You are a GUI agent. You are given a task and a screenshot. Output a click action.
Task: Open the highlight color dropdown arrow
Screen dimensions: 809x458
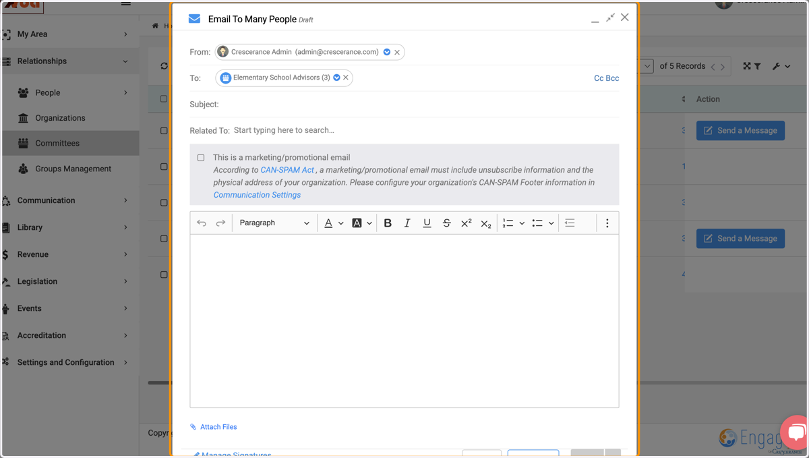pyautogui.click(x=369, y=223)
